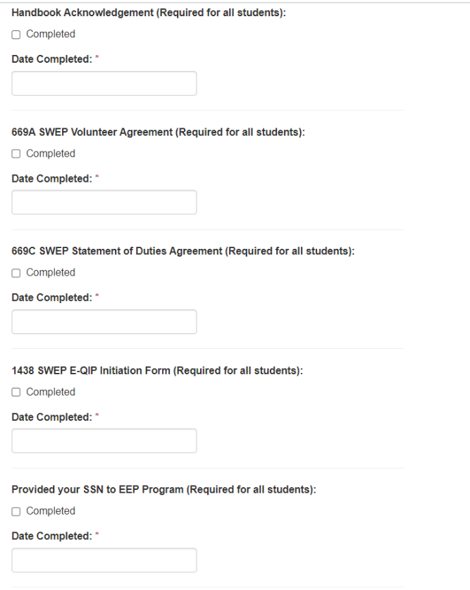470x590 pixels.
Task: Activate the 1438 E-QIP Initiation Form date field
Action: click(104, 441)
